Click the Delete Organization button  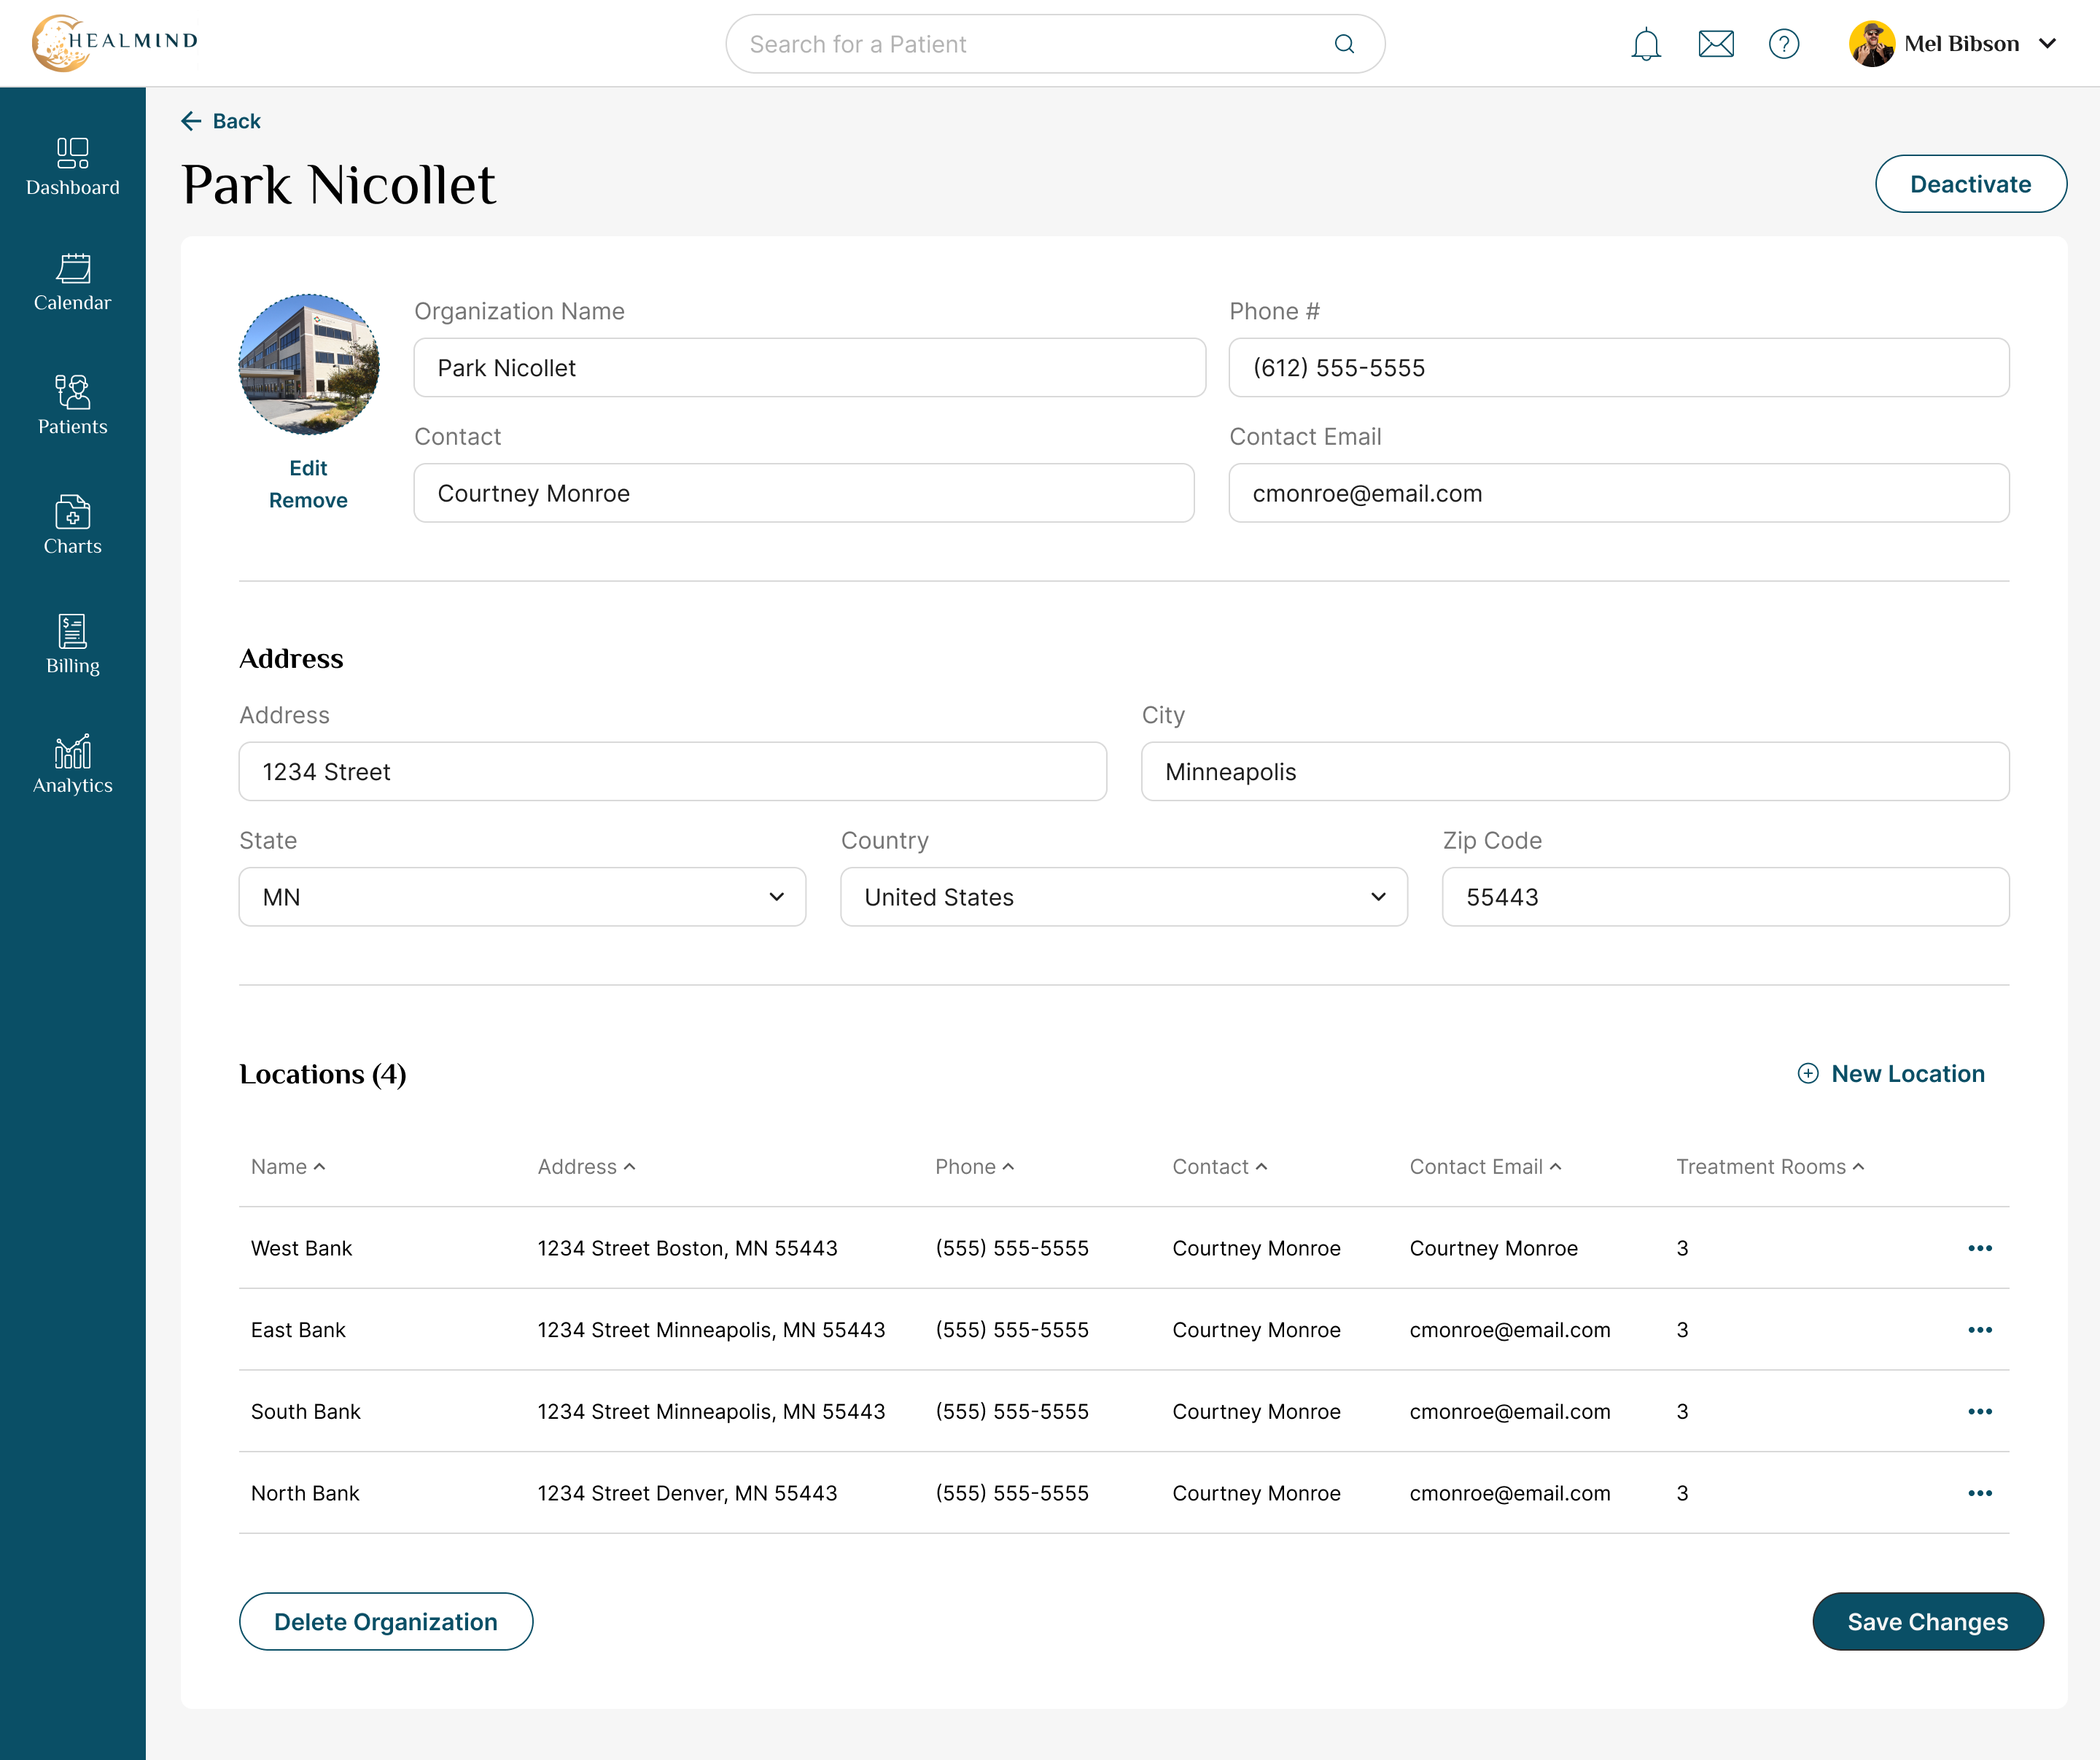coord(386,1621)
